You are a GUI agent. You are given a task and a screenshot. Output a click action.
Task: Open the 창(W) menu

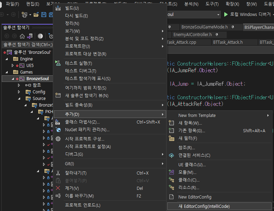251,4
